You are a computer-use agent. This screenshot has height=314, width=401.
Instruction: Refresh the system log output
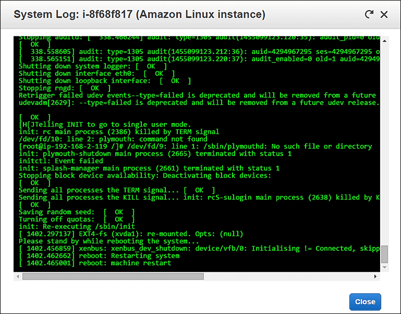pos(369,15)
